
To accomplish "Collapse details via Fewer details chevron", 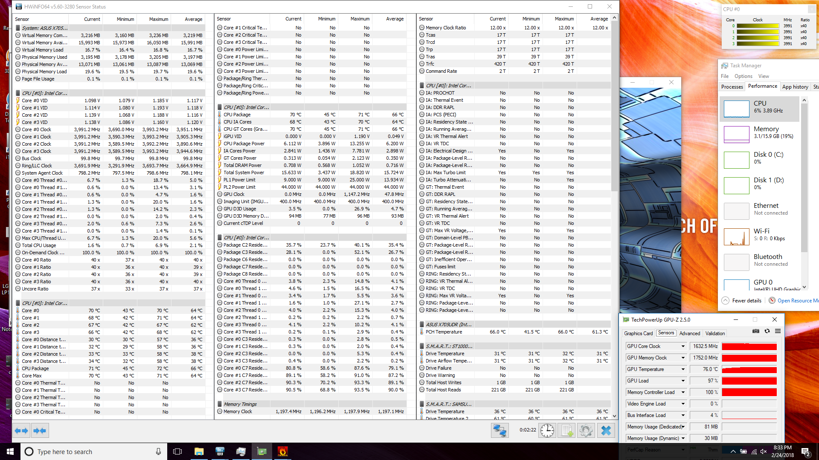I will pyautogui.click(x=725, y=301).
